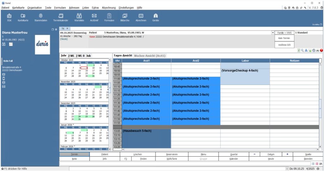Viewport: 324px width, 171px height.
Task: Click the Reservieren button
Action: [172, 154]
